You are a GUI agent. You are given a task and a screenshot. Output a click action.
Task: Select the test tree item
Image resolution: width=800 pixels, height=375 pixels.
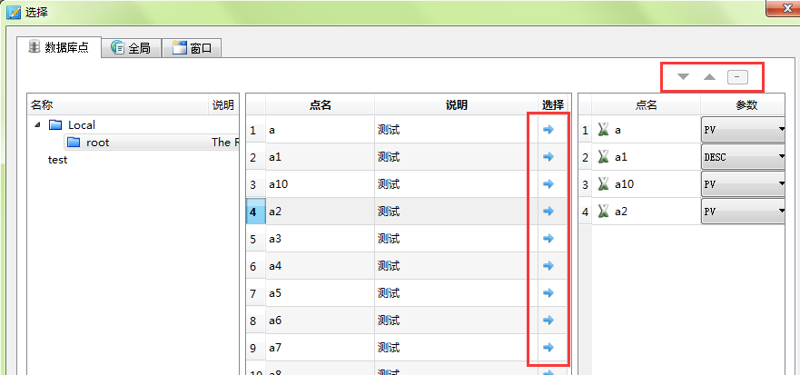tap(57, 160)
